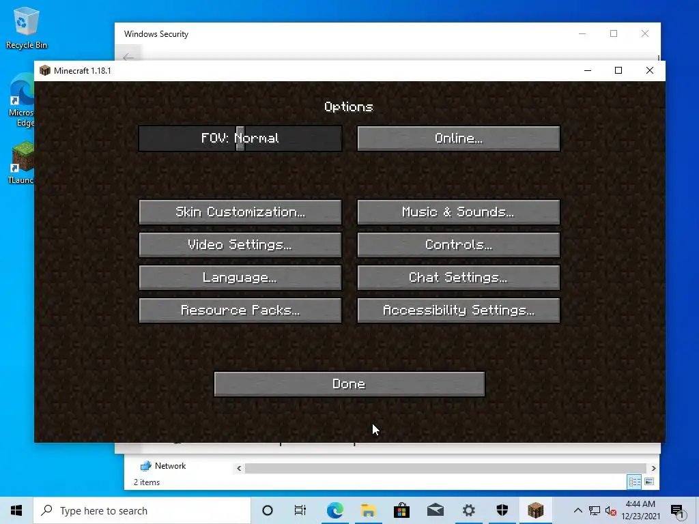699x524 pixels.
Task: Open the Language menu
Action: pyautogui.click(x=240, y=278)
